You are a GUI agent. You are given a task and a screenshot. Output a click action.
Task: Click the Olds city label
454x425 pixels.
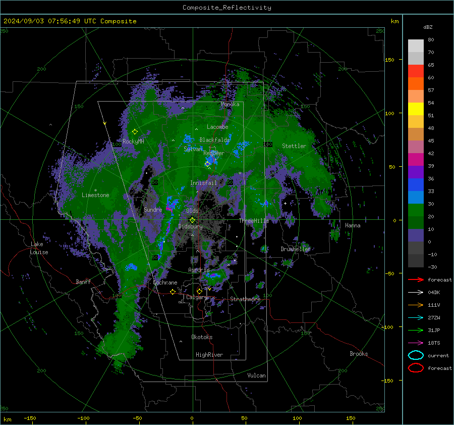[192, 211]
